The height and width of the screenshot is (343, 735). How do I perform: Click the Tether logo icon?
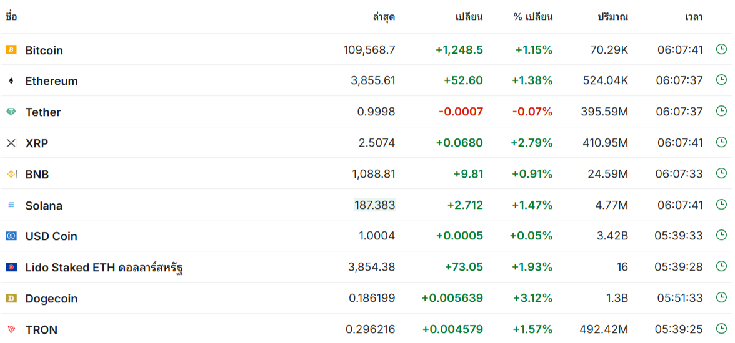coord(11,112)
